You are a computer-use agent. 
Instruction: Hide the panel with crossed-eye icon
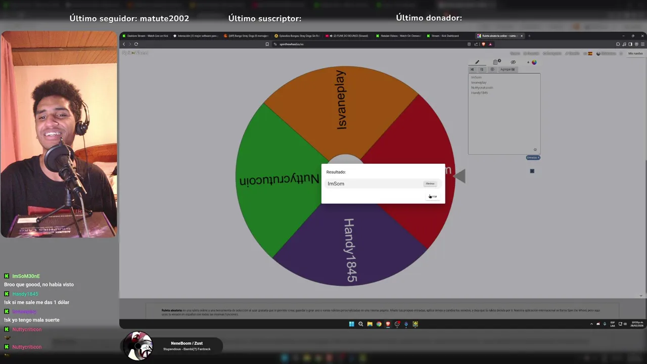point(513,62)
